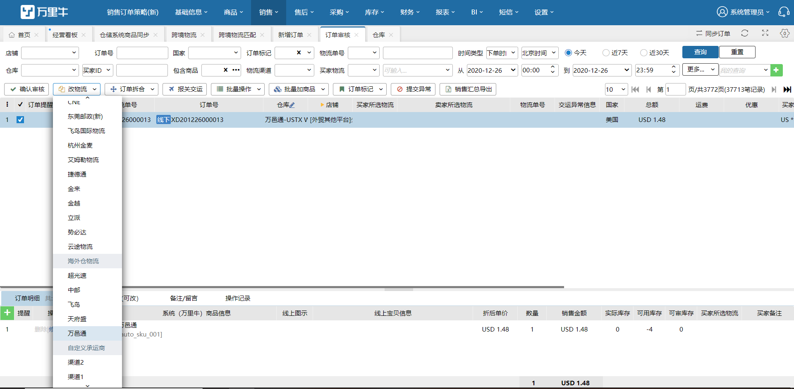794x389 pixels.
Task: Click the 查询 search button
Action: 700,52
